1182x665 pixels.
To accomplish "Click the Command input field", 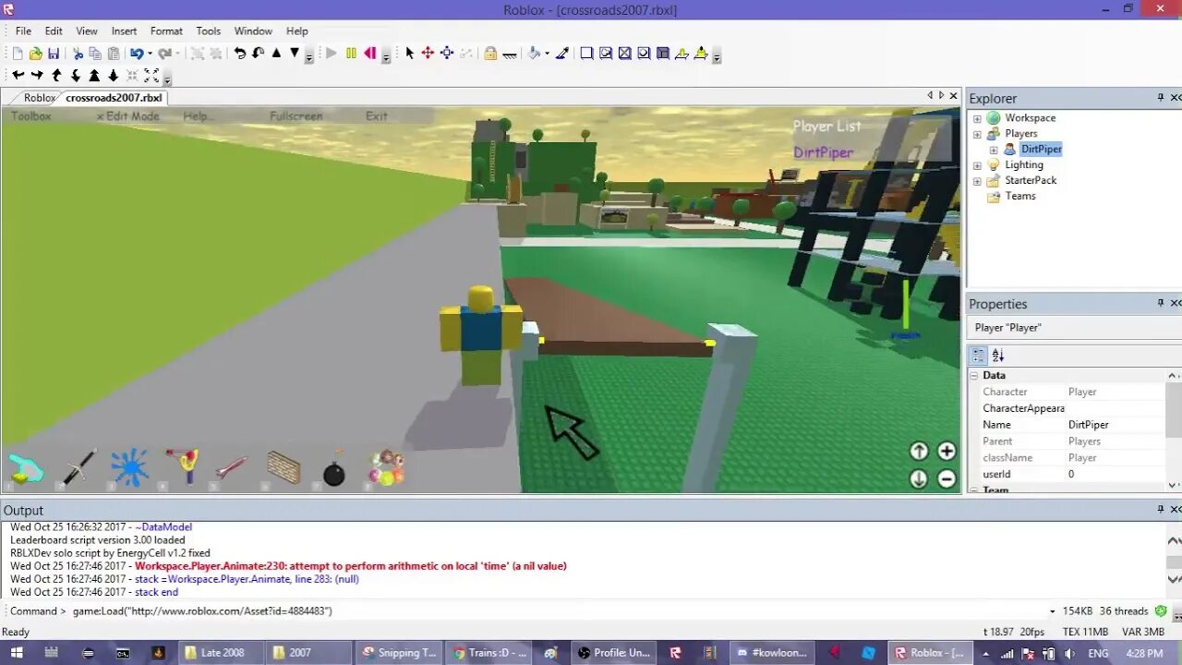I will pos(558,611).
